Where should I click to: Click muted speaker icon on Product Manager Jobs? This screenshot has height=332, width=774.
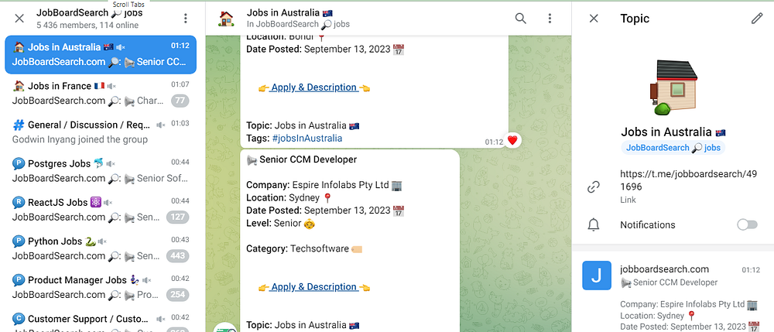pos(146,280)
